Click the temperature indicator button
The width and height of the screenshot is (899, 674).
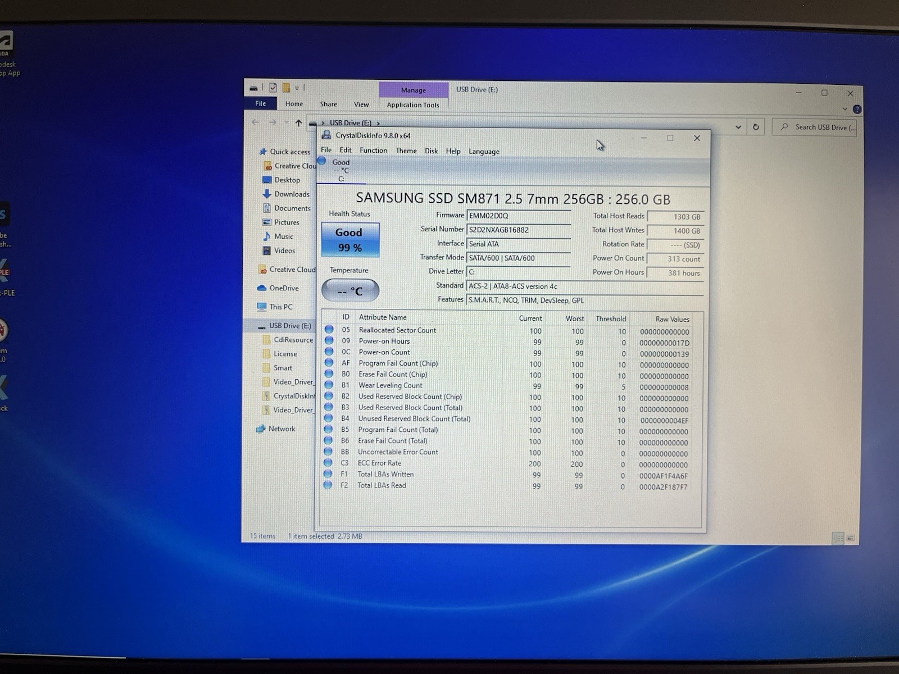(x=350, y=291)
